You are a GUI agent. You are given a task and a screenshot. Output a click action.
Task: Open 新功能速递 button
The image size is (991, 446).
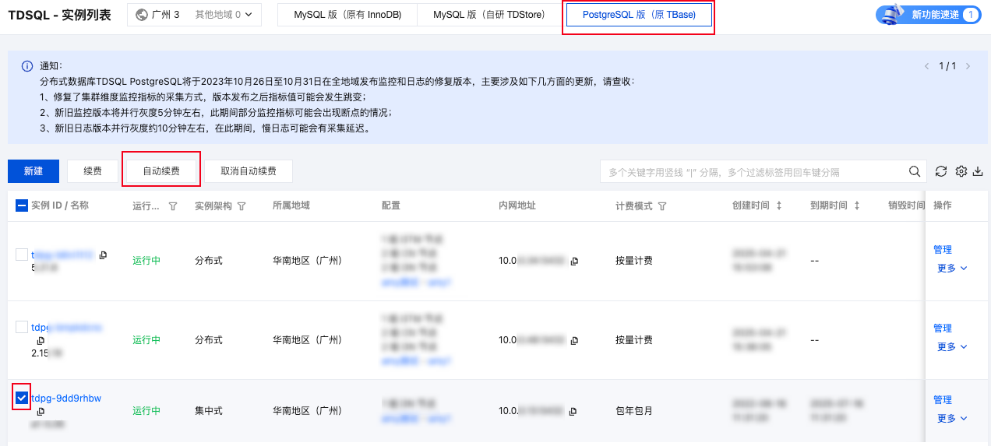929,15
